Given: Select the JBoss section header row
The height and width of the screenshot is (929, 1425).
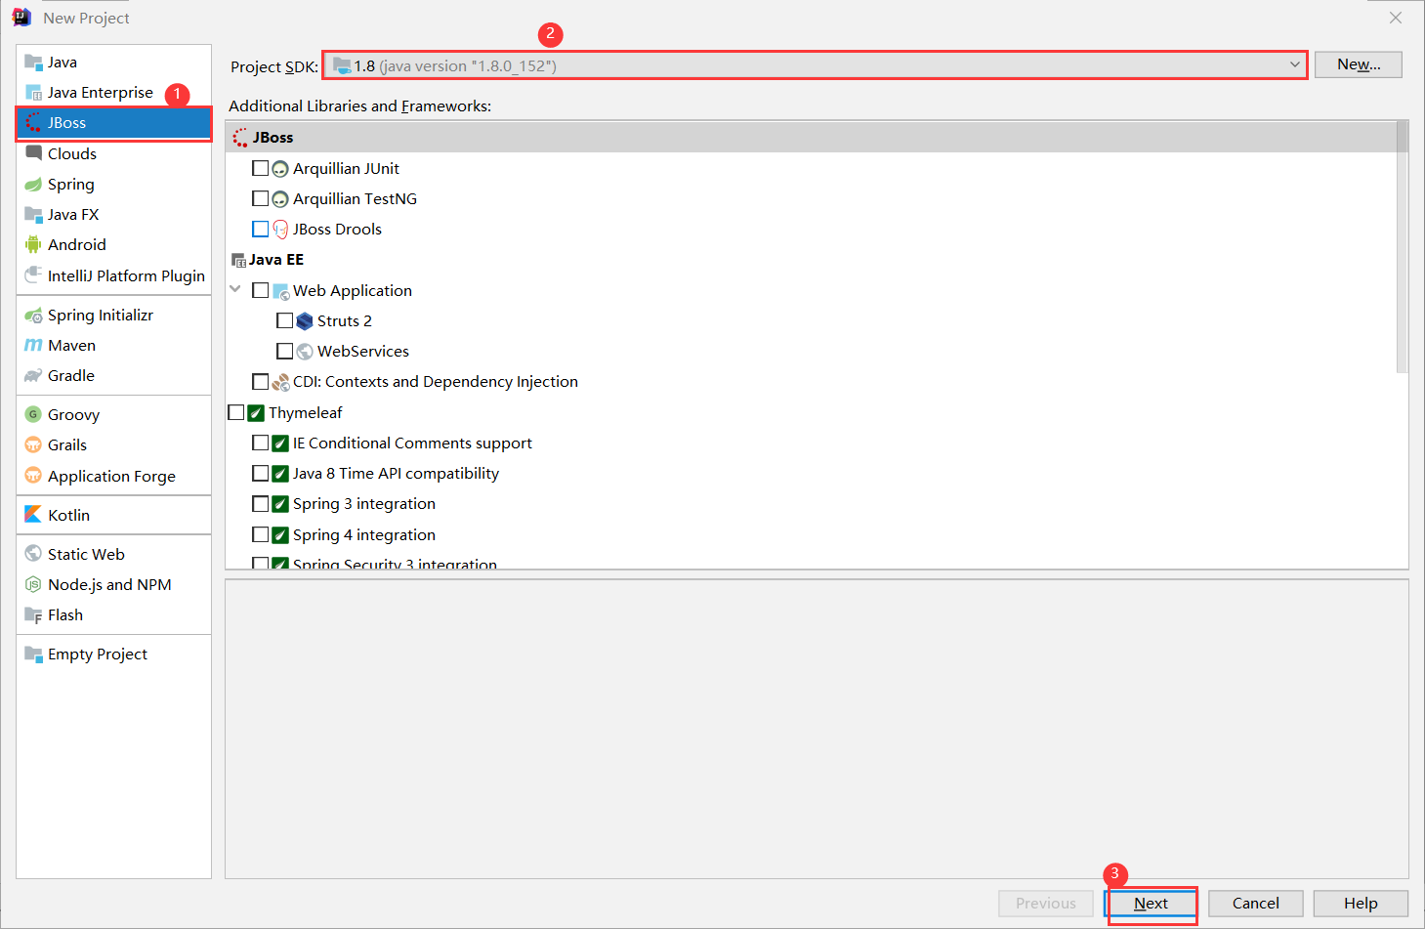Looking at the screenshot, I should click(x=811, y=138).
